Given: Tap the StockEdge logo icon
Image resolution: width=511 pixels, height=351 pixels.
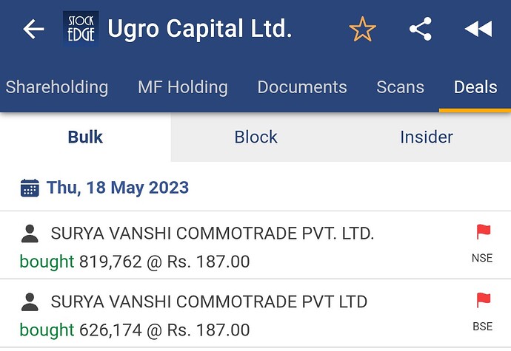Looking at the screenshot, I should (x=81, y=30).
